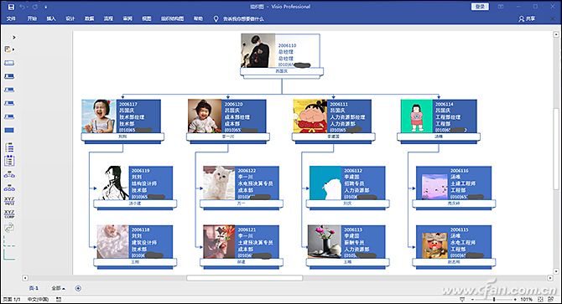
Task: Click the Tell Me search box with lightbulb
Action: click(239, 19)
